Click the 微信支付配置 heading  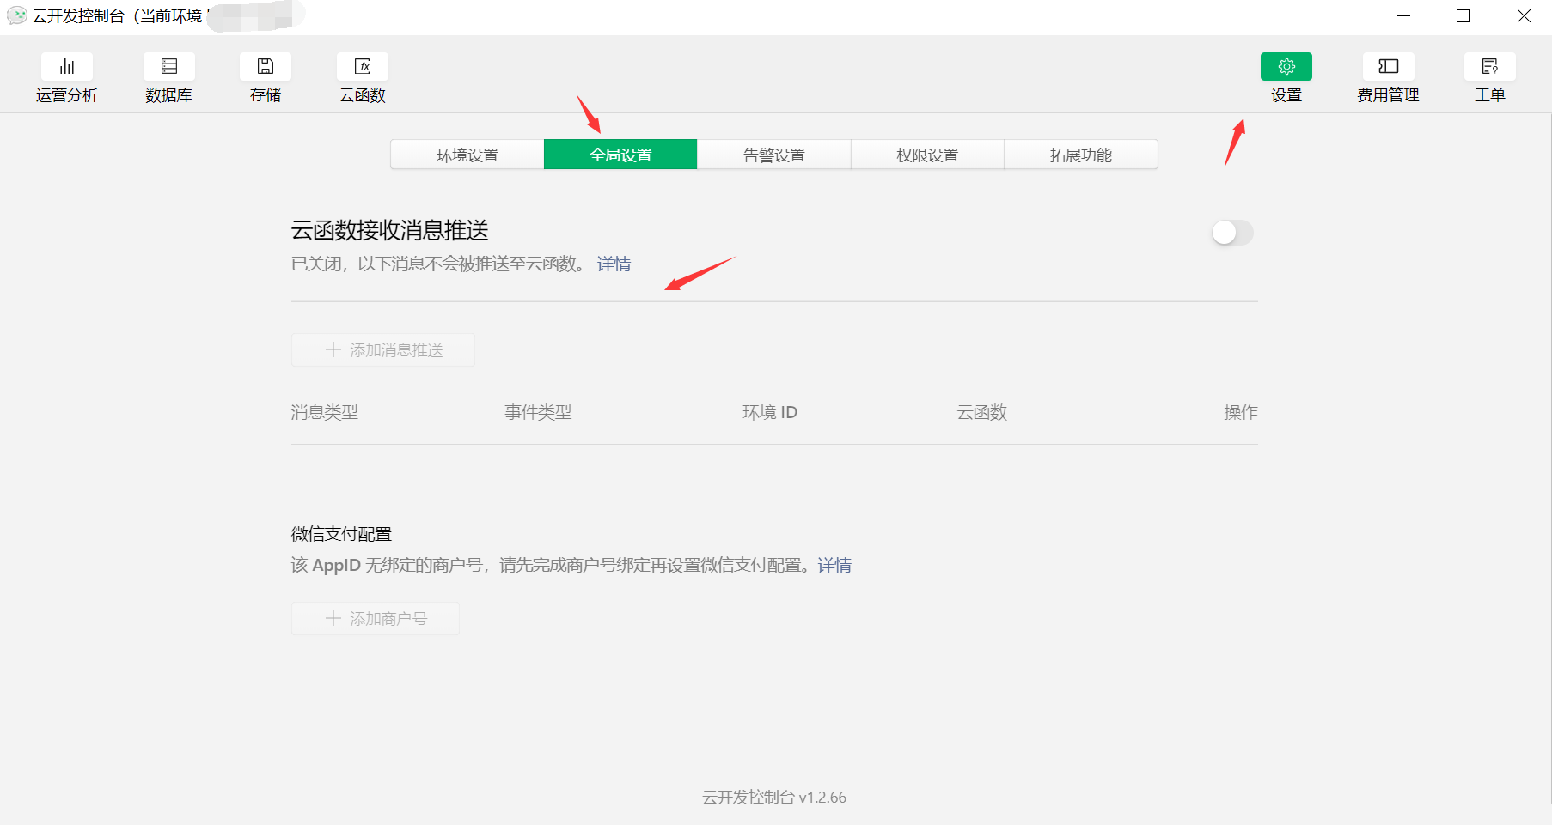click(342, 535)
